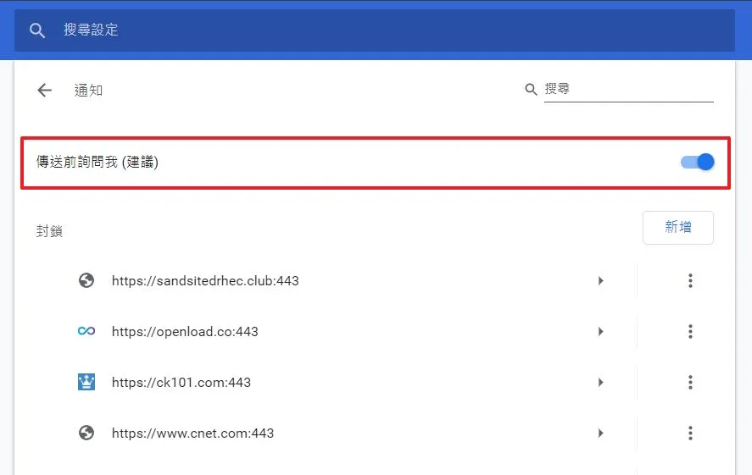Click the magnifier icon next to 搜尋 field

tap(531, 90)
